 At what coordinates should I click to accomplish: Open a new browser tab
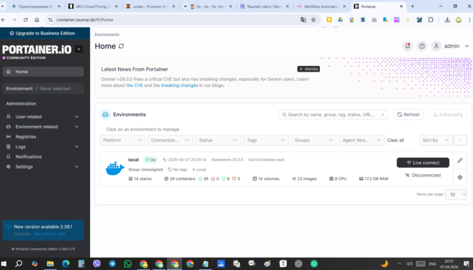412,6
